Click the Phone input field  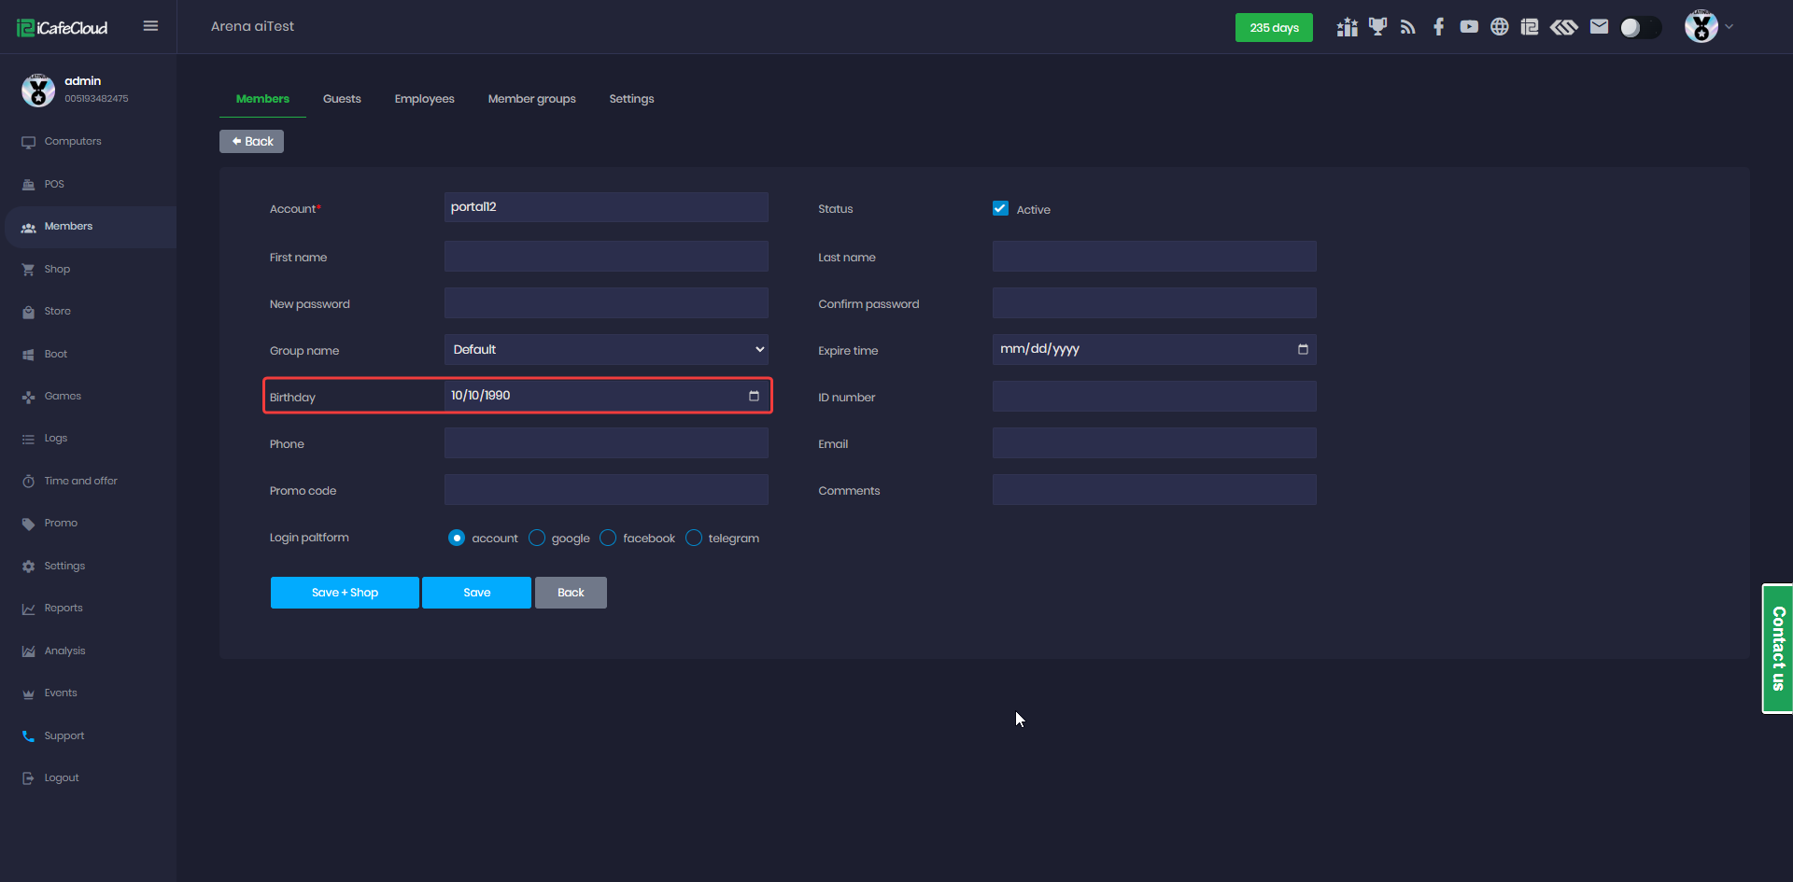(x=606, y=442)
